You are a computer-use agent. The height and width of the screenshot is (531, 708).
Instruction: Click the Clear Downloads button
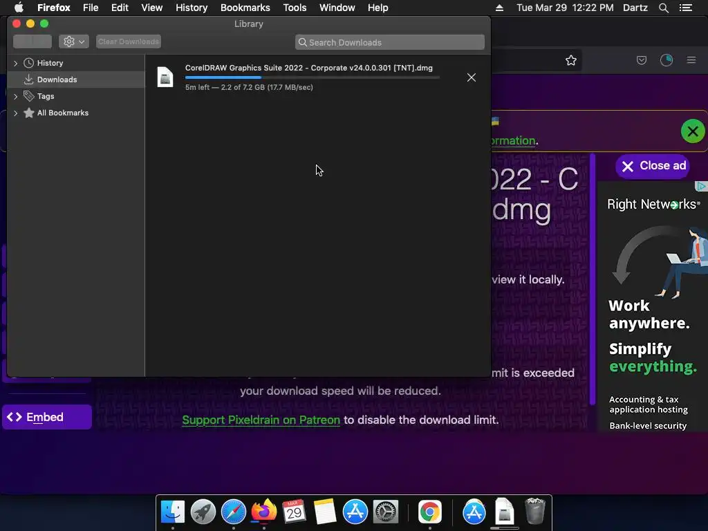[x=129, y=41]
